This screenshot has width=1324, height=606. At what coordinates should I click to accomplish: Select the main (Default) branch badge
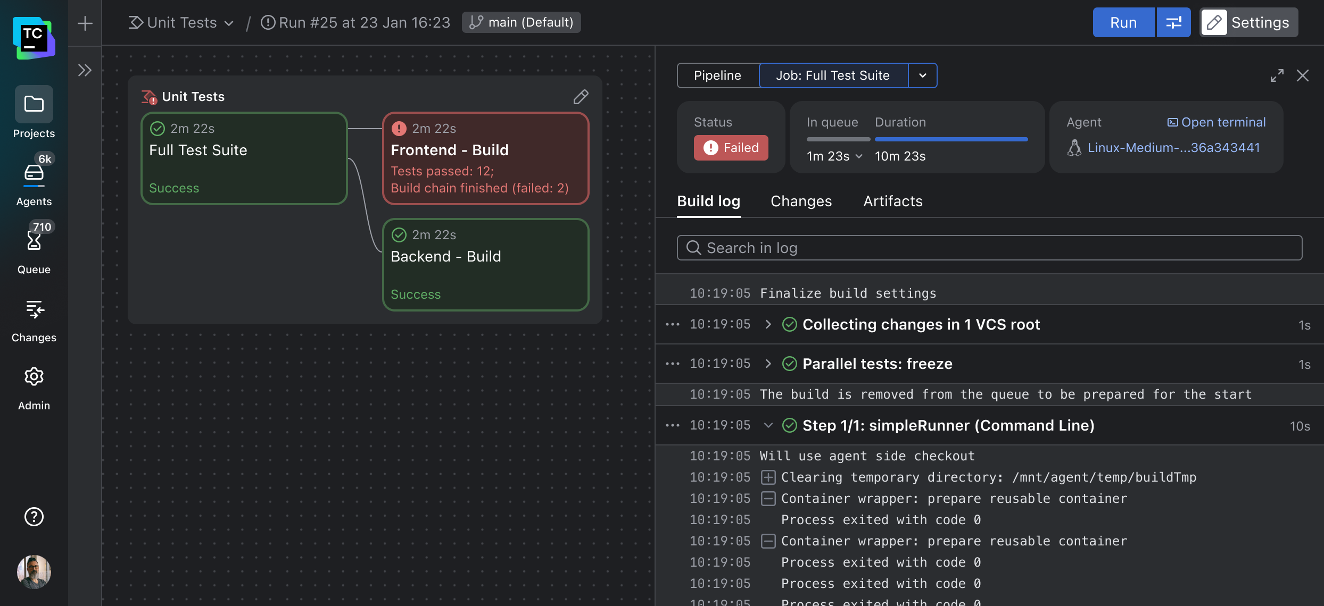coord(522,22)
